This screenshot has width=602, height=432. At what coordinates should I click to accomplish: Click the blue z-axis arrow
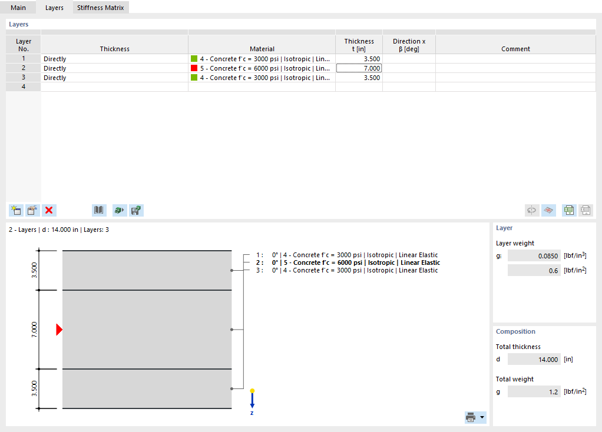tap(252, 402)
